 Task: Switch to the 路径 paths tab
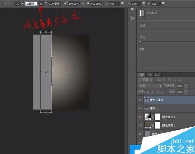pos(158,75)
